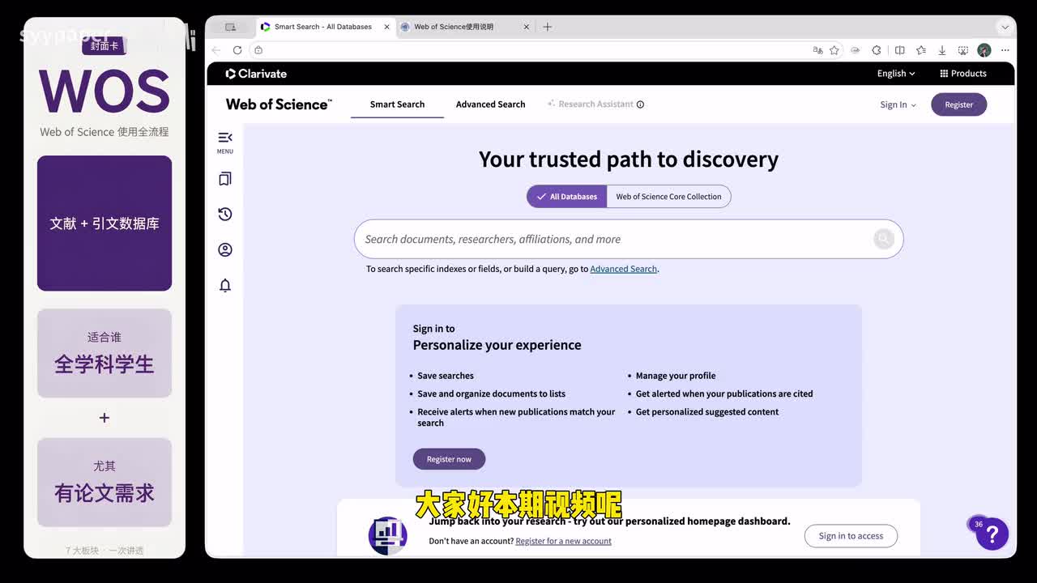Switch to the Smart Search tab
Image resolution: width=1037 pixels, height=583 pixels.
click(x=397, y=104)
